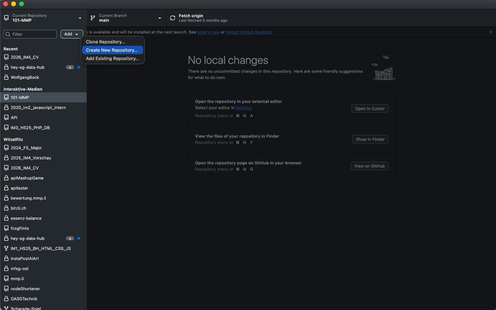The width and height of the screenshot is (496, 310).
Task: Select the 101-MMP repository row
Action: click(x=43, y=97)
